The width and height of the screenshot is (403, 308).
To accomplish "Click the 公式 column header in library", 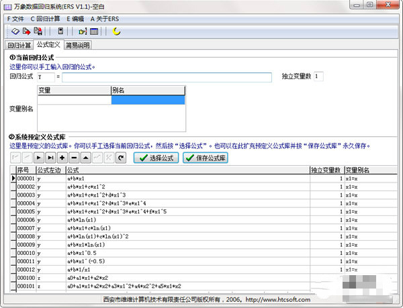I will [x=188, y=170].
